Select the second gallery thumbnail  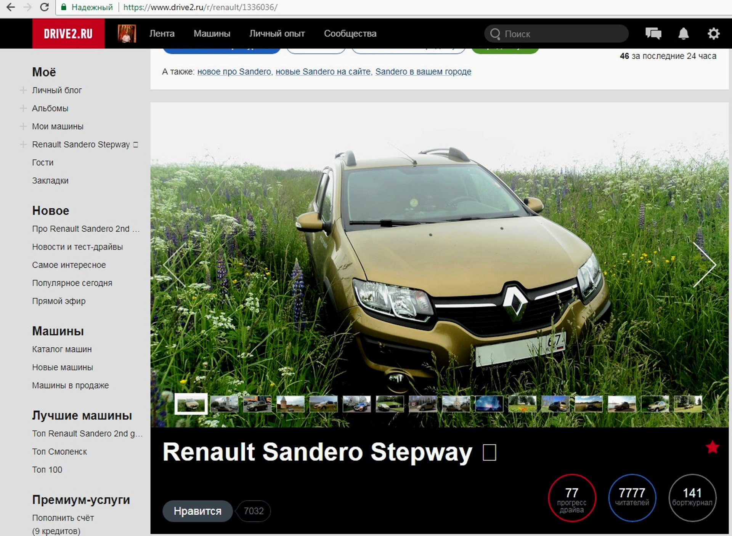click(224, 404)
